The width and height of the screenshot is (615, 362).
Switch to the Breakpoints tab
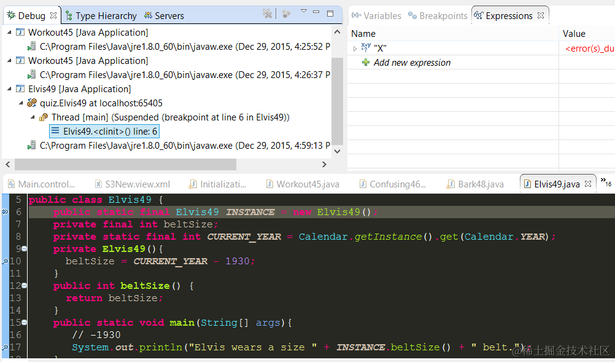pyautogui.click(x=438, y=16)
